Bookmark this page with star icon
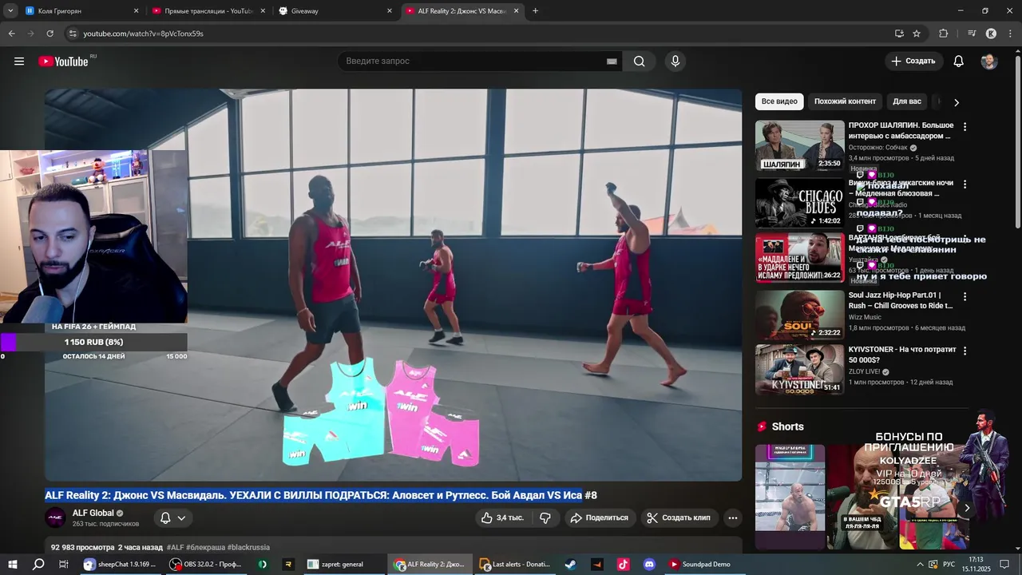Screen dimensions: 1022x575 coord(917,34)
